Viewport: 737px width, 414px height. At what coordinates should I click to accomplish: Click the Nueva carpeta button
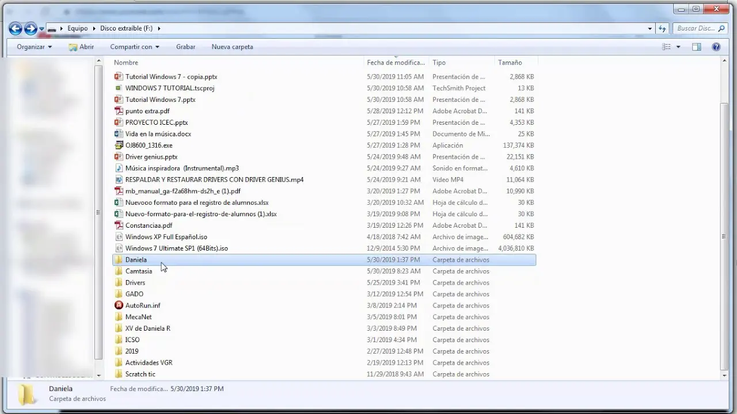pos(232,47)
